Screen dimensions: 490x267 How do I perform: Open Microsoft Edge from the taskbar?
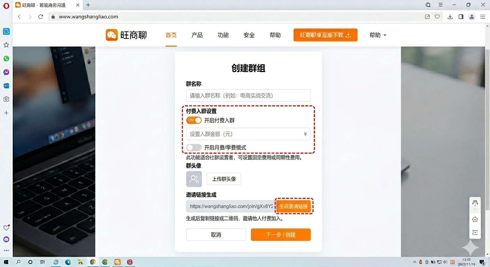[68, 262]
